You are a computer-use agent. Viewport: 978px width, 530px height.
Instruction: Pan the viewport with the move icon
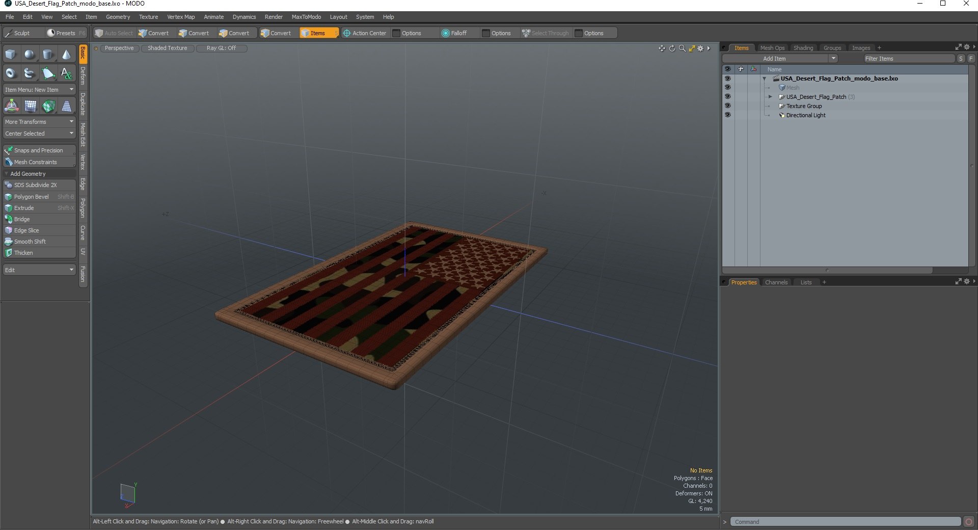tap(662, 48)
